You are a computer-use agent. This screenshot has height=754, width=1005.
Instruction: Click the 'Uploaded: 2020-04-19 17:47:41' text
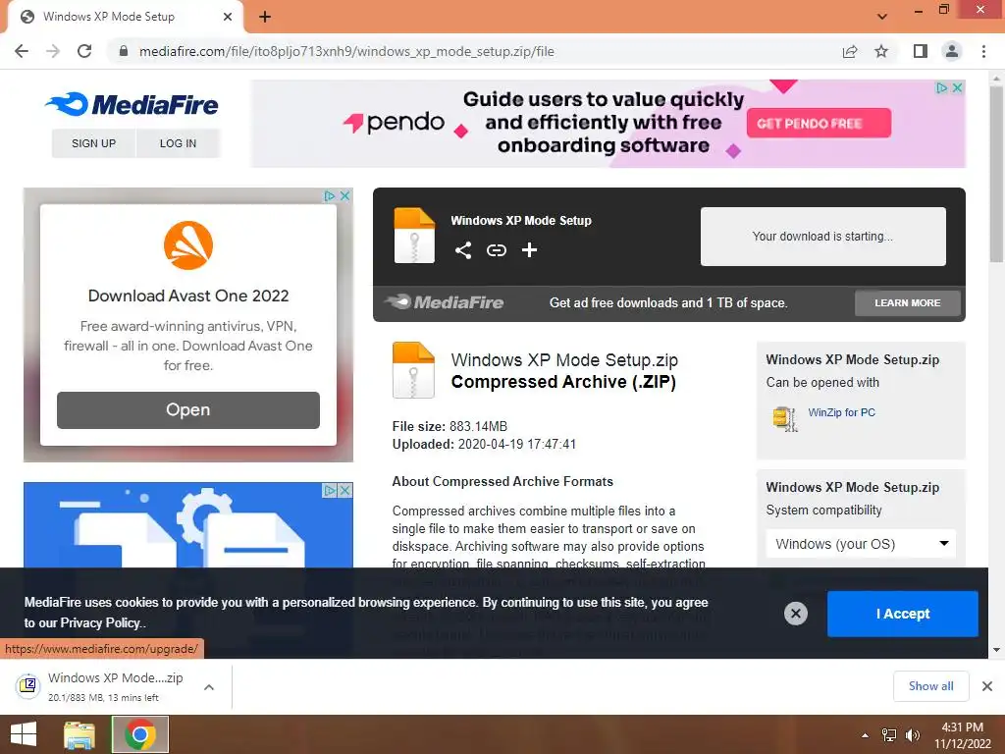[x=484, y=445]
